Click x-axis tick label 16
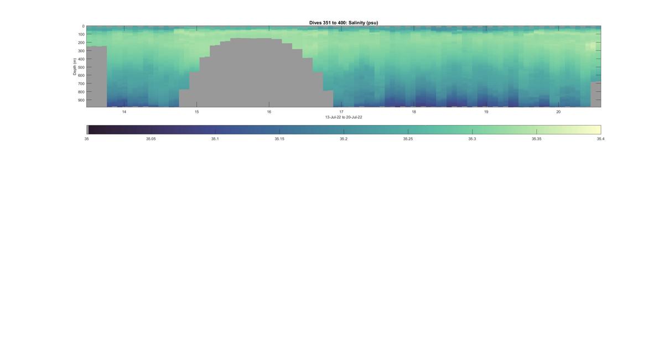The height and width of the screenshot is (344, 664). point(269,112)
